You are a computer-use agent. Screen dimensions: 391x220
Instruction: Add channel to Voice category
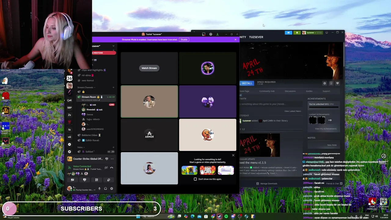[x=113, y=147]
